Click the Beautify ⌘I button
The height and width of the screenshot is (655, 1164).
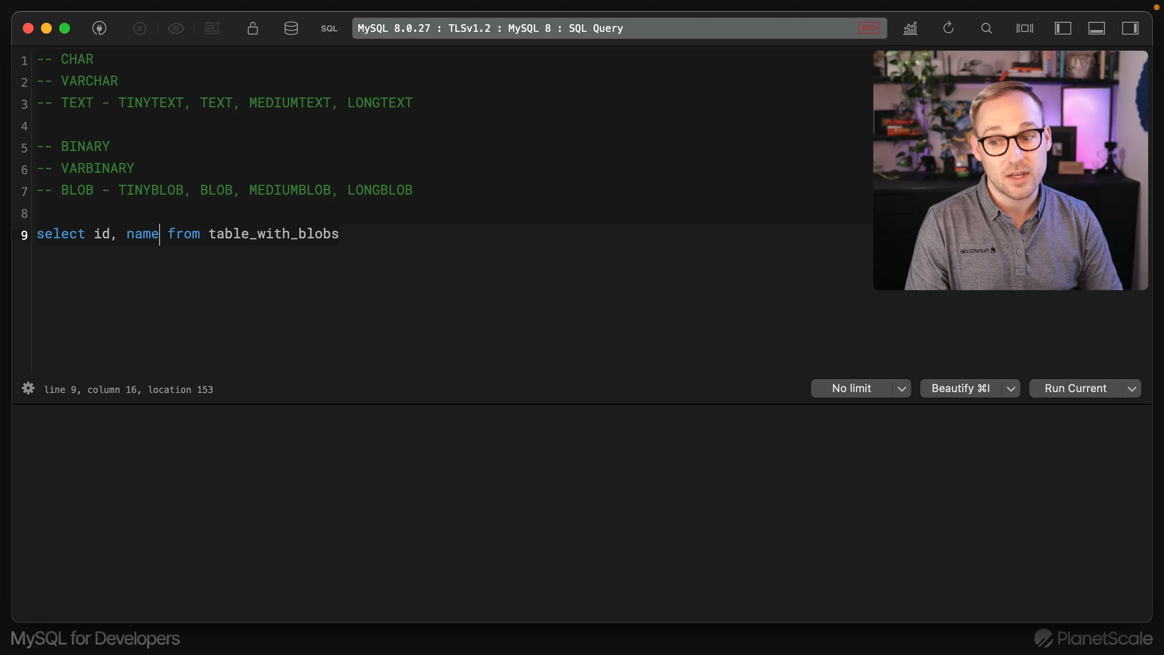click(960, 388)
